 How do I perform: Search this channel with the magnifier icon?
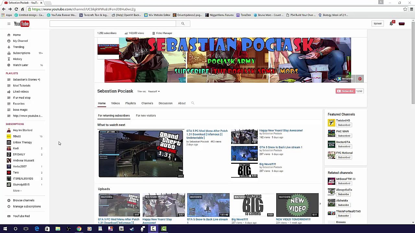(193, 103)
